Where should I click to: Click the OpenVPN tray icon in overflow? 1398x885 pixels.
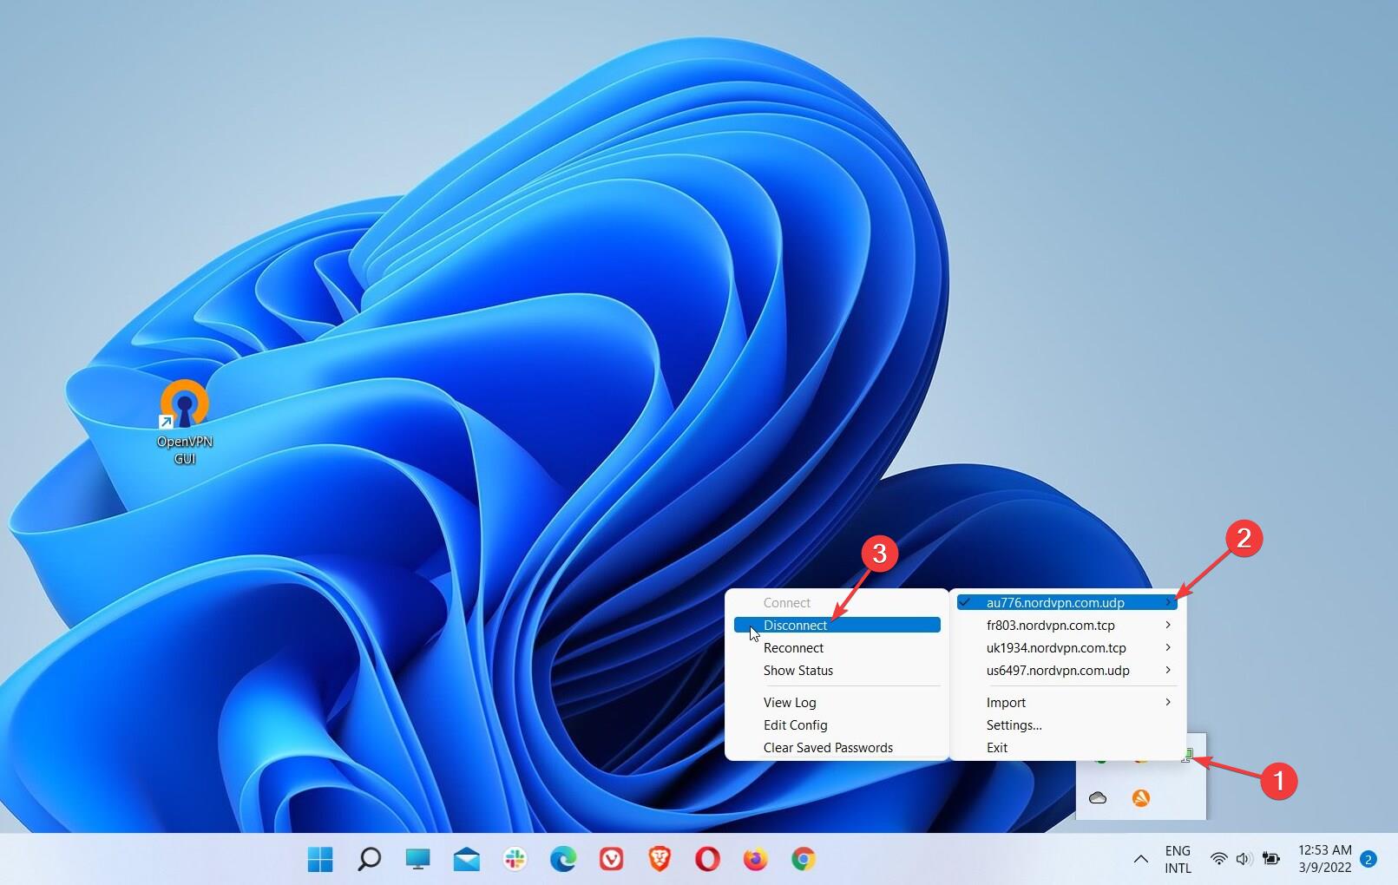(1186, 756)
